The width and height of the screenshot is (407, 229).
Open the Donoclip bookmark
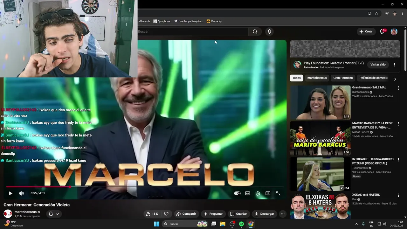click(x=214, y=21)
